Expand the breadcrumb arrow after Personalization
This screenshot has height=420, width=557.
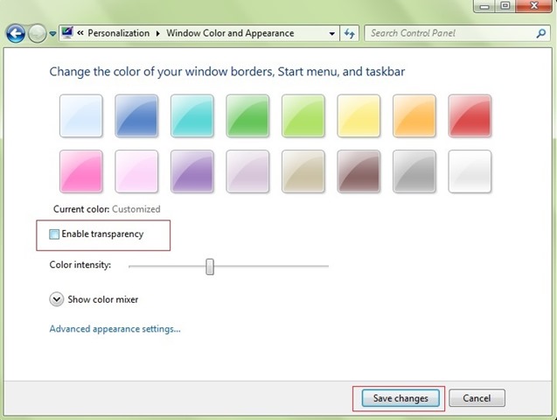point(158,33)
